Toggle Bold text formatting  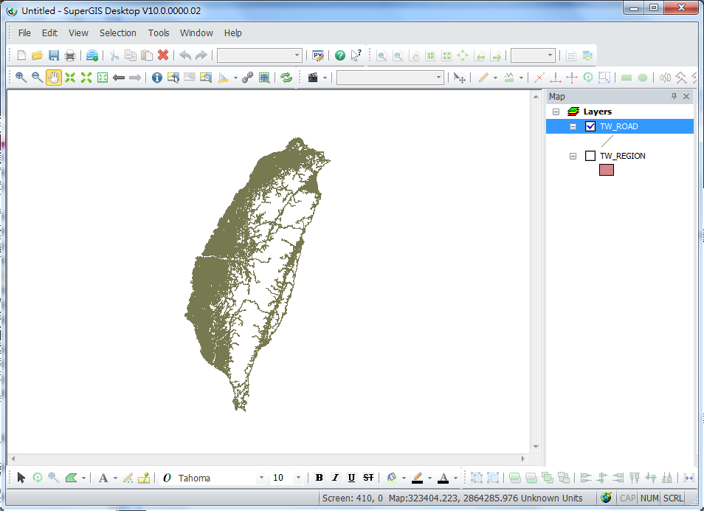tap(320, 478)
